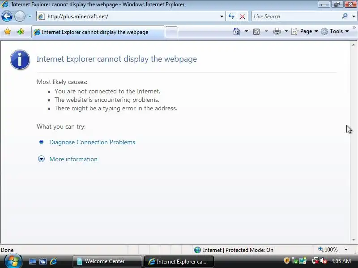
Task: Click the Live Search input box
Action: pyautogui.click(x=295, y=17)
